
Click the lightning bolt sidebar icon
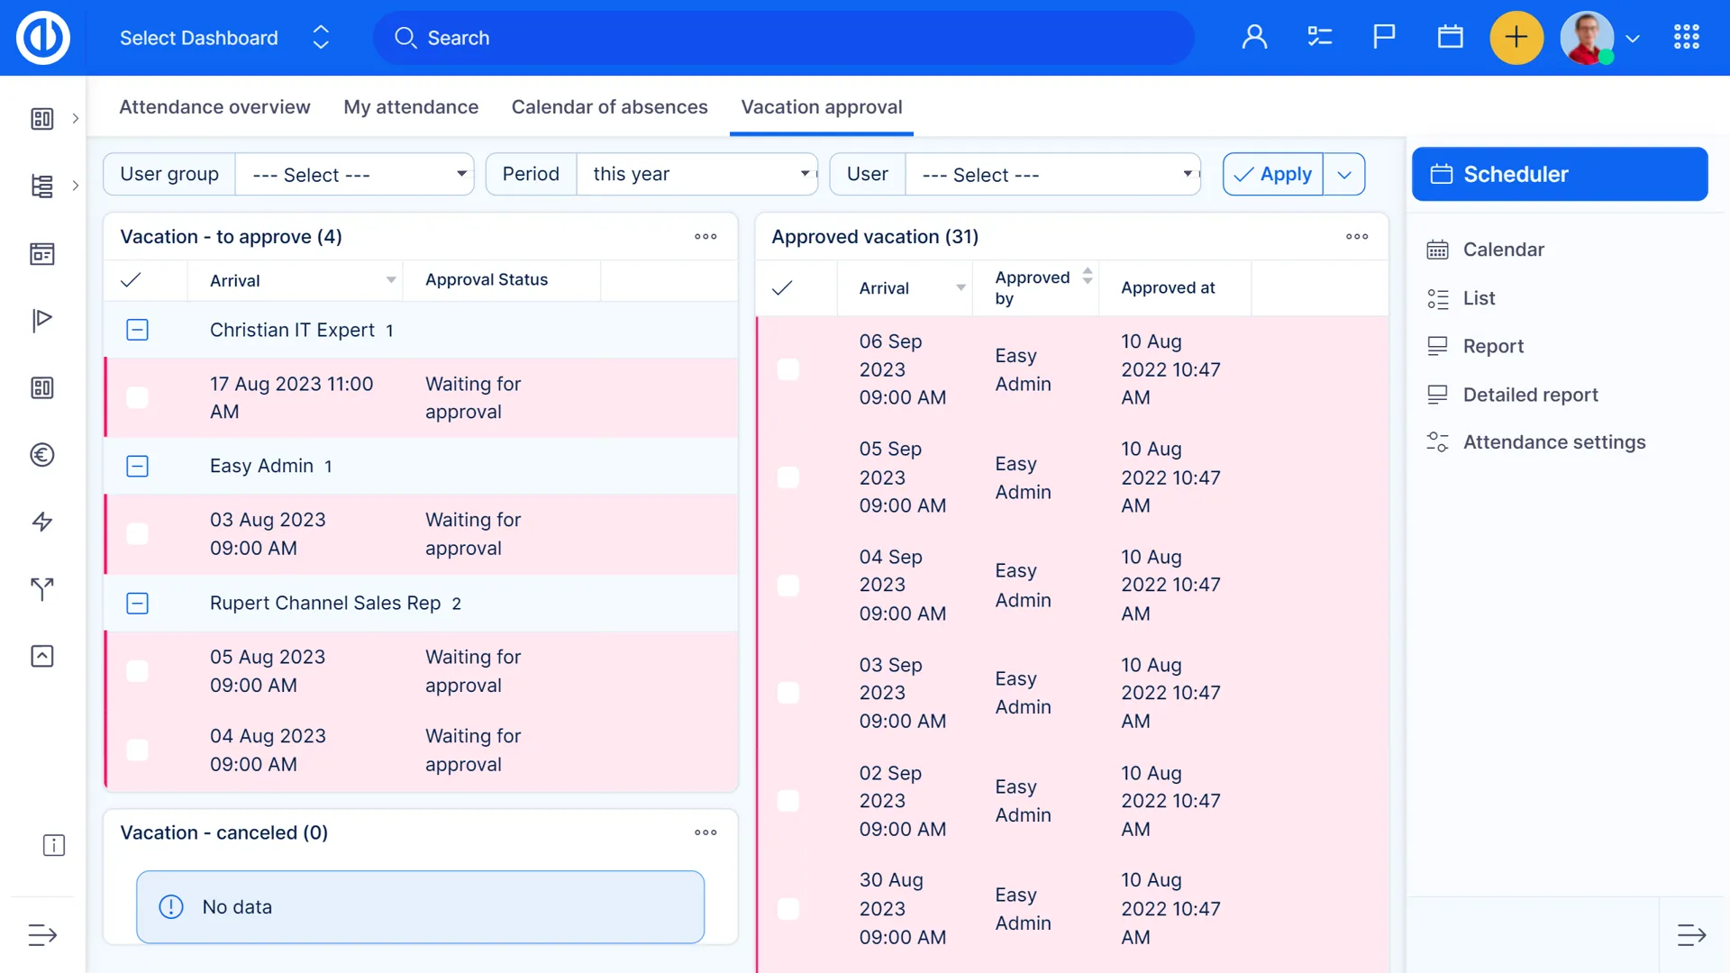[42, 522]
